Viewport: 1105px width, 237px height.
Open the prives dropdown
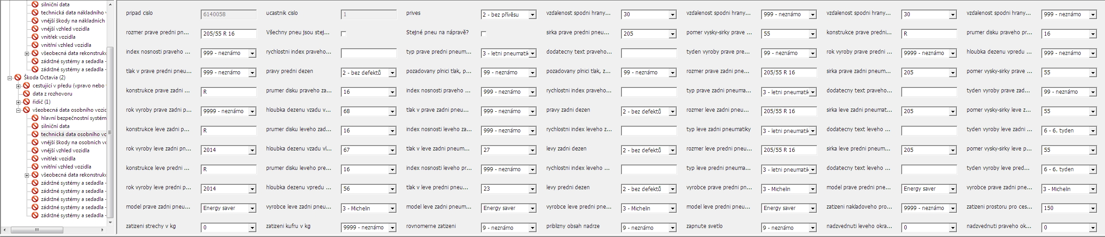coord(532,15)
